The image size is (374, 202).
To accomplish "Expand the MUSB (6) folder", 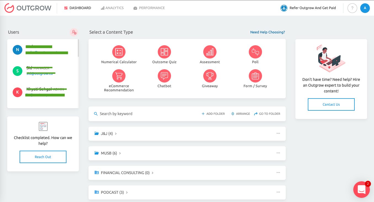I will (187, 153).
